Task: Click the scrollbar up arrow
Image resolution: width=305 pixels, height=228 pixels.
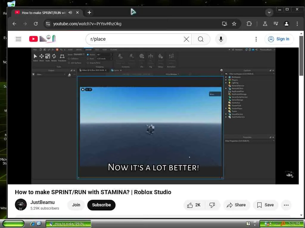Action: pos(301,33)
